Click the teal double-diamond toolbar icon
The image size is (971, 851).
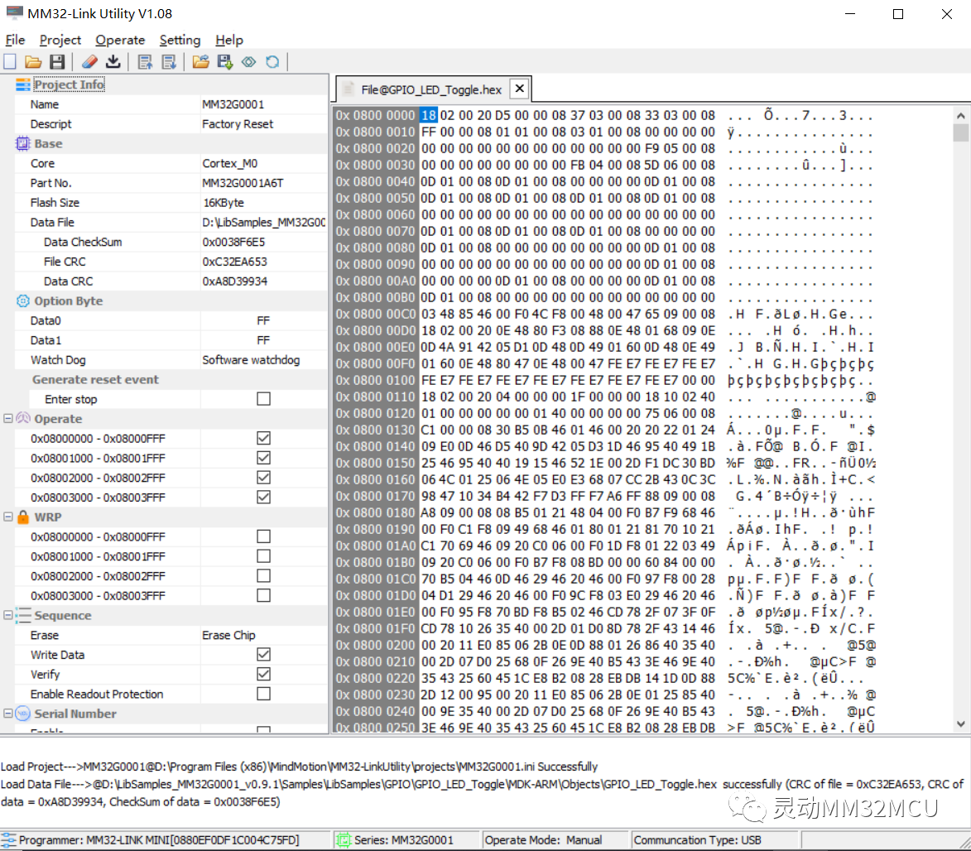tap(249, 62)
